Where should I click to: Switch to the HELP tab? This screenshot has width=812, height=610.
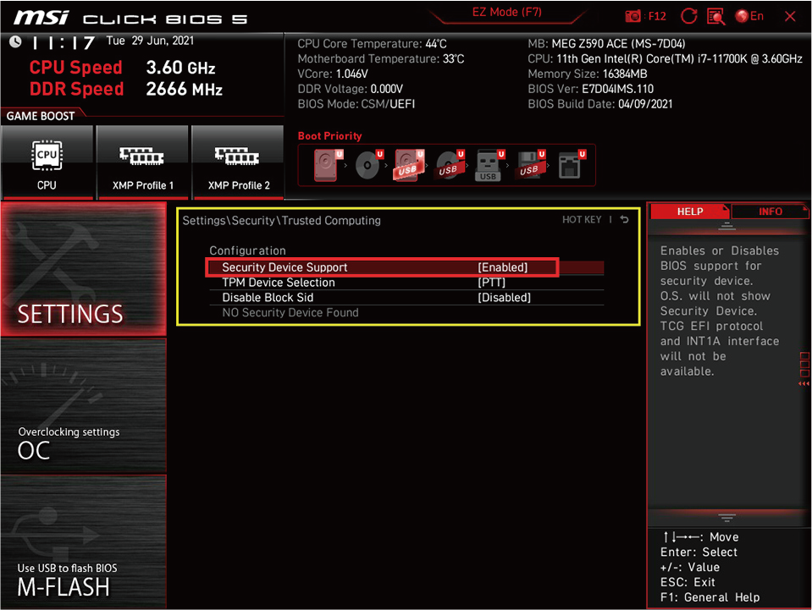tap(690, 212)
